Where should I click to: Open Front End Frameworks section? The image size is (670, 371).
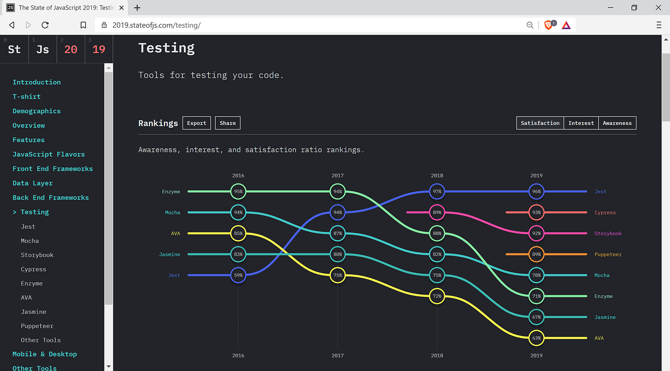pos(53,168)
